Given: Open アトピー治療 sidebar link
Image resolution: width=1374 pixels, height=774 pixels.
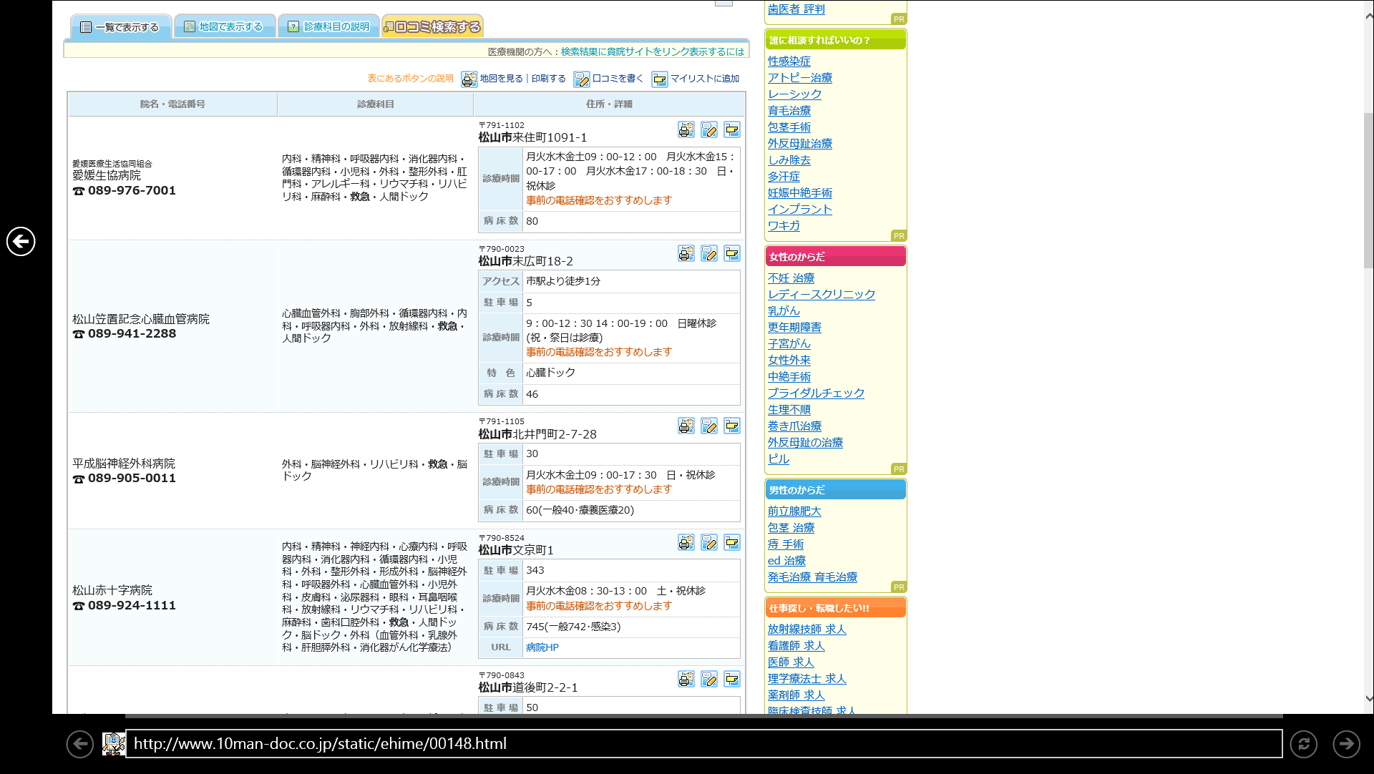Looking at the screenshot, I should pyautogui.click(x=800, y=78).
